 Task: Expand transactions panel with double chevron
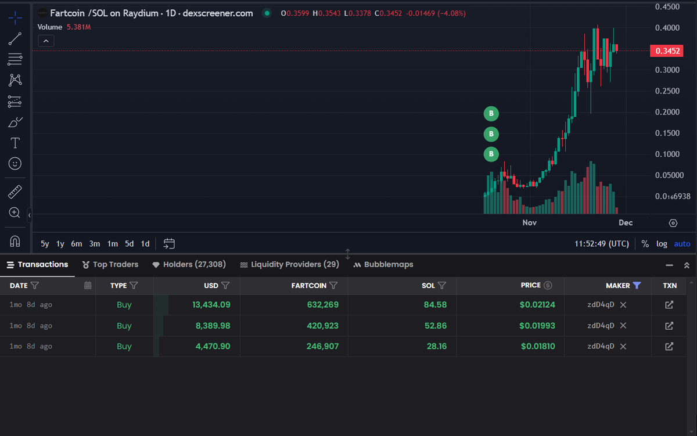pyautogui.click(x=687, y=265)
